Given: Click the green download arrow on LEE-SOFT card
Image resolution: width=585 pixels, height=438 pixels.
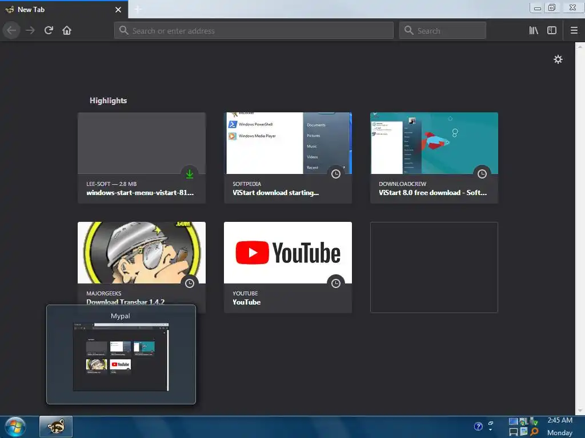Looking at the screenshot, I should (x=190, y=174).
